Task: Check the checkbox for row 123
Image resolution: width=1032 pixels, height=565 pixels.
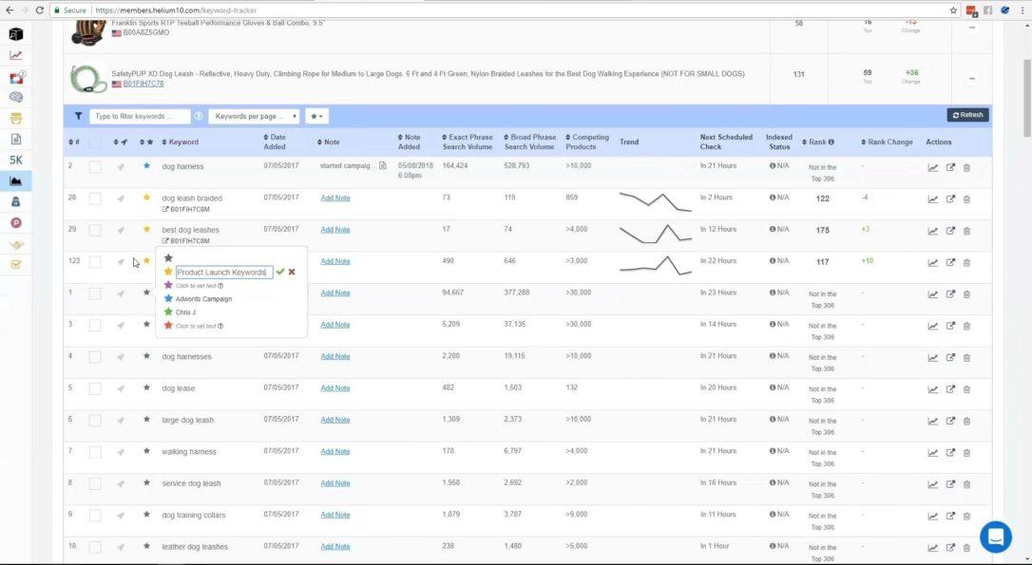Action: click(95, 262)
